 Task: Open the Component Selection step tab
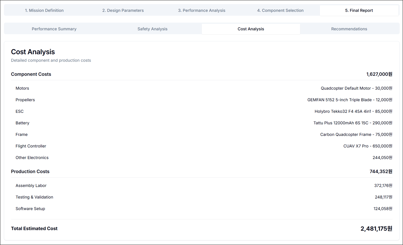280,10
